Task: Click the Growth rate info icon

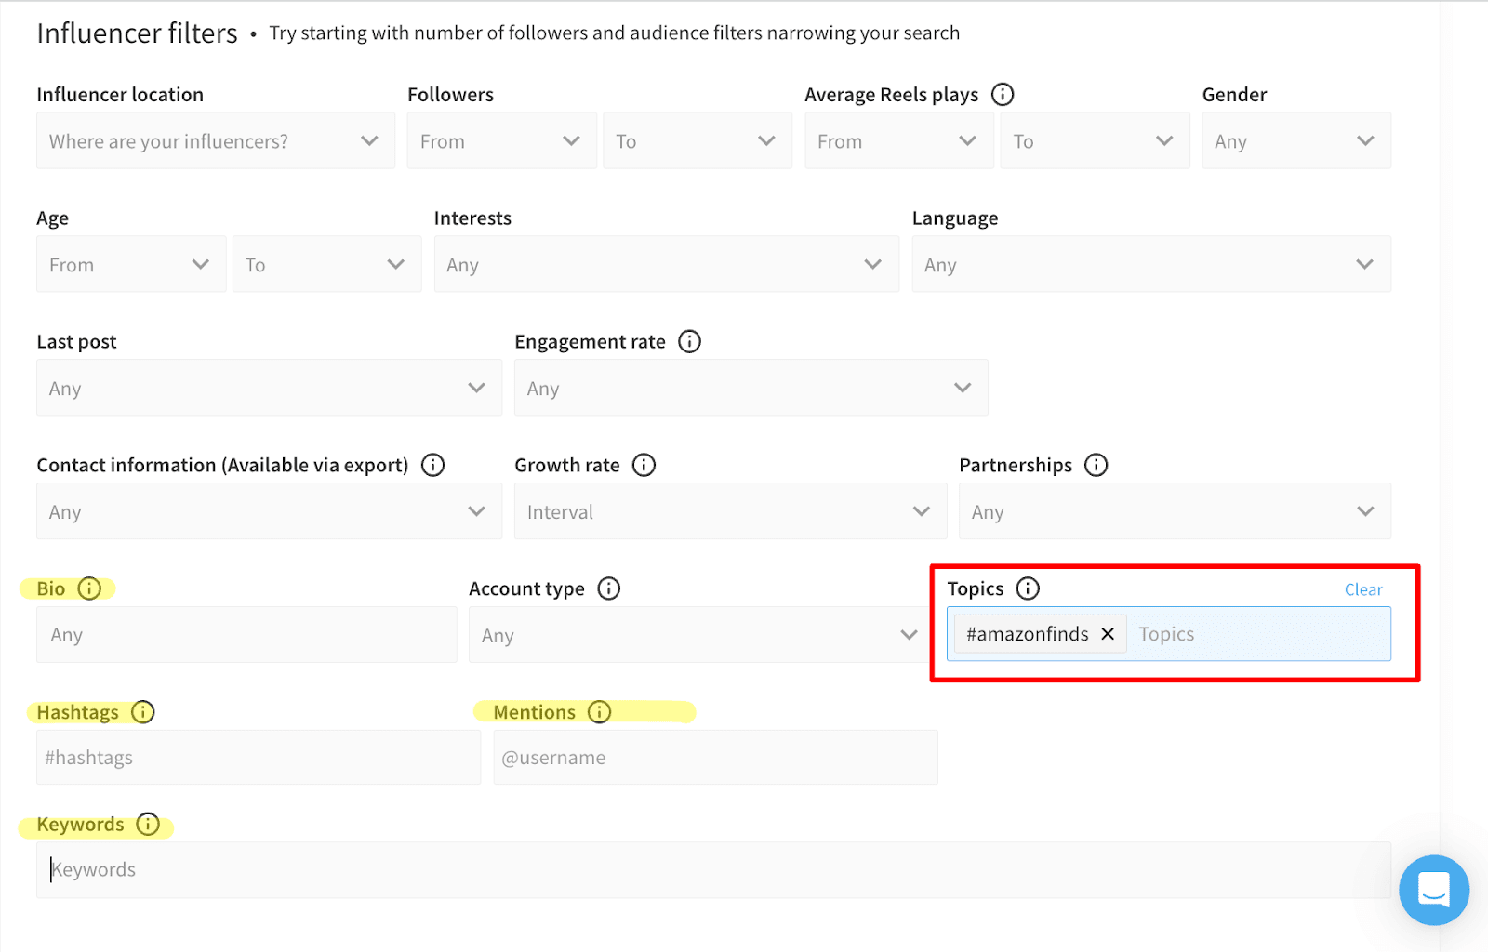Action: tap(644, 465)
